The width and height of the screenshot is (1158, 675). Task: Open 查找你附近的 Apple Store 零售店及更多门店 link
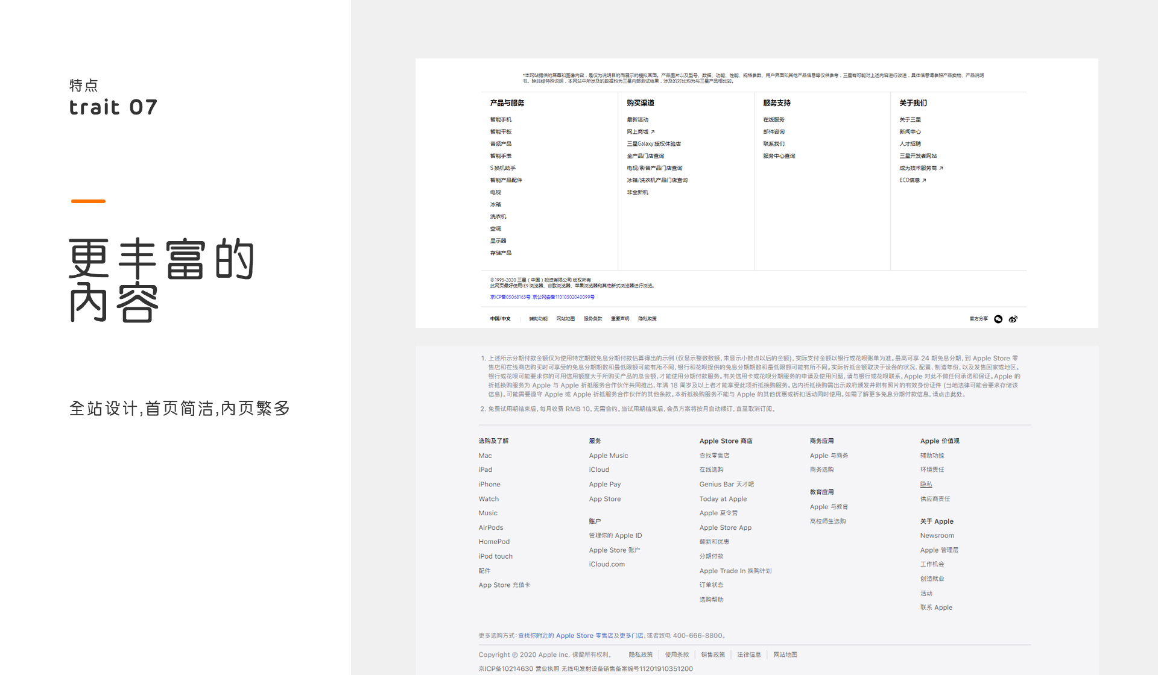[580, 635]
